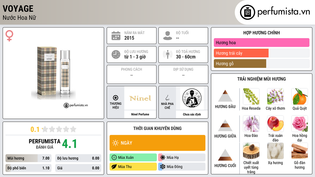315x177 pixels.
Task: Select the Mùa Xuân season tag
Action: click(133, 158)
